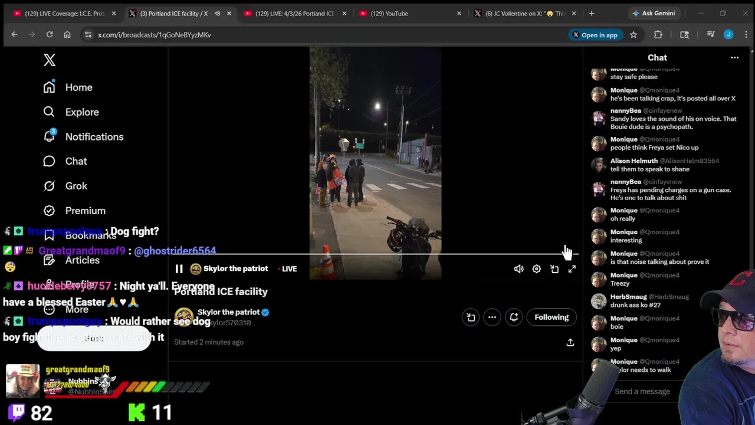Viewport: 755px width, 425px height.
Task: Open the player's picture-in-picture icon
Action: [554, 269]
